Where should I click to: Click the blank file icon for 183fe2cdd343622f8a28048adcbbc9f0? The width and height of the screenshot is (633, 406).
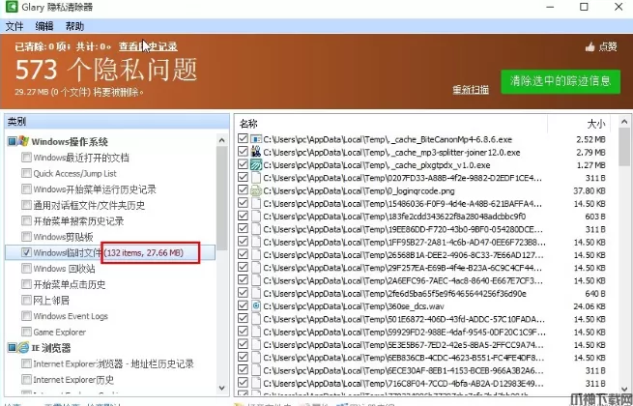coord(256,217)
